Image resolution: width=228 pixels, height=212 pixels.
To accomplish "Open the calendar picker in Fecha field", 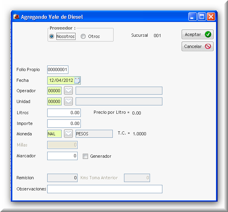I will 77,80.
